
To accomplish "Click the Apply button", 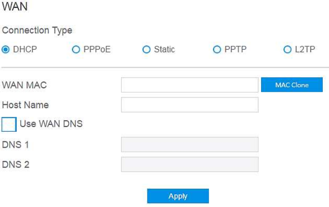I will [178, 196].
